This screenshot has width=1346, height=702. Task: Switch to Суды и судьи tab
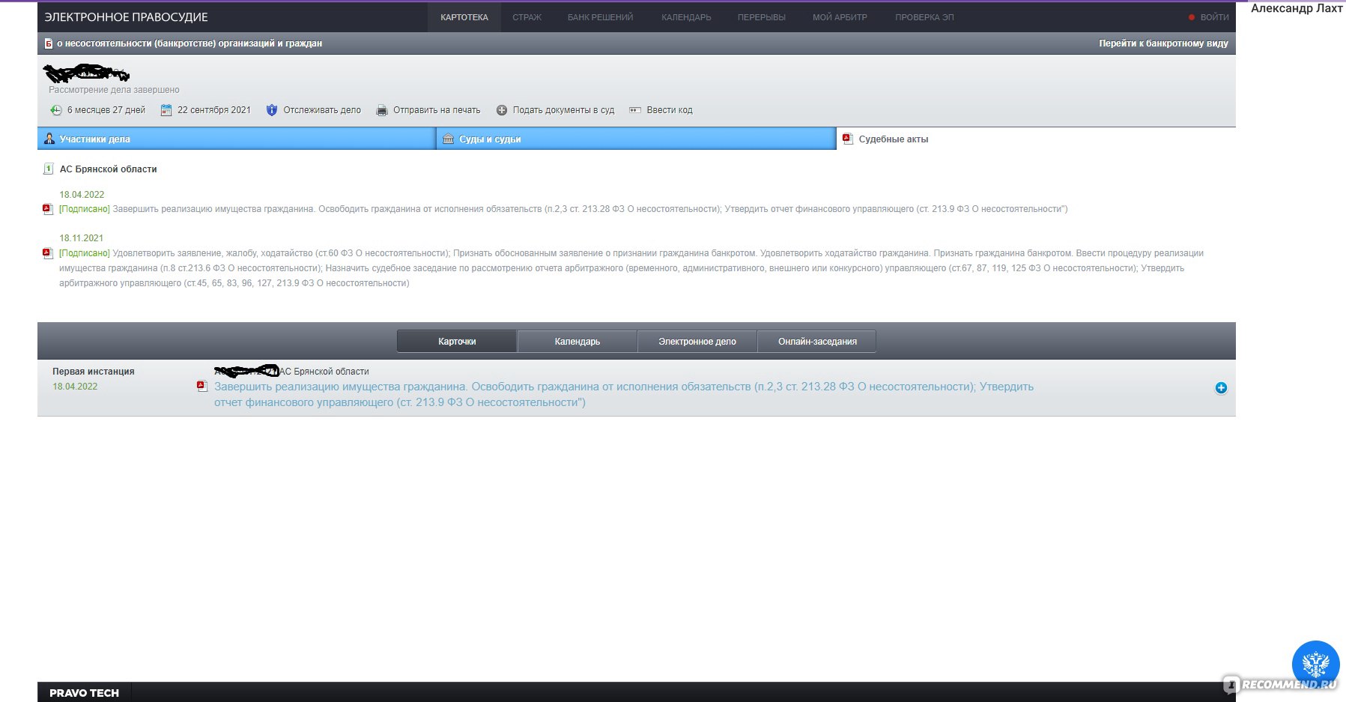pyautogui.click(x=636, y=139)
